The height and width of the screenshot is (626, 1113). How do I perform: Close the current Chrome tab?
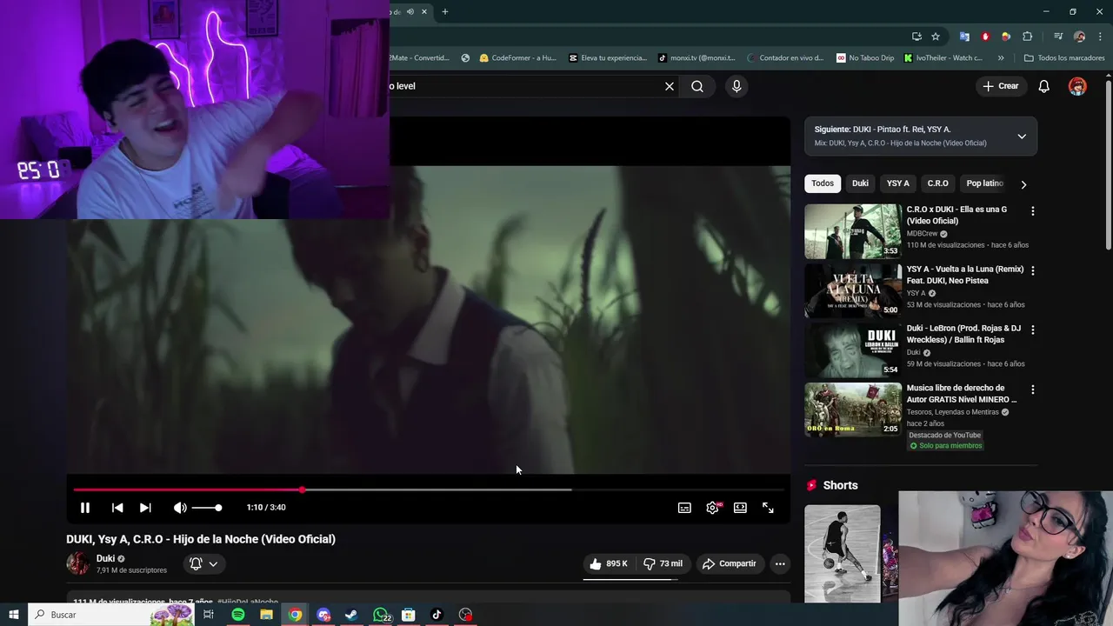424,12
